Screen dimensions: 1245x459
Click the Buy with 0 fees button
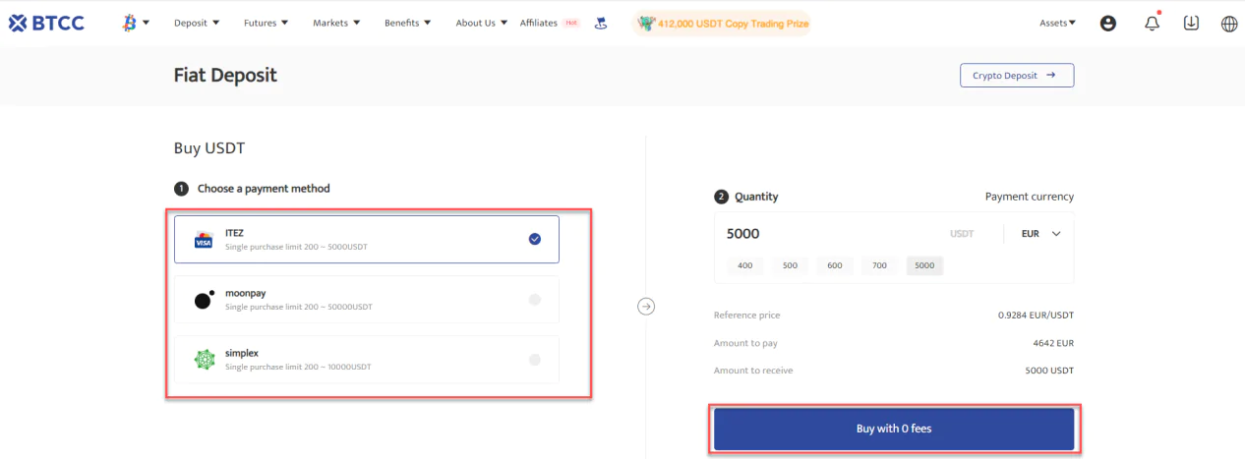click(894, 429)
